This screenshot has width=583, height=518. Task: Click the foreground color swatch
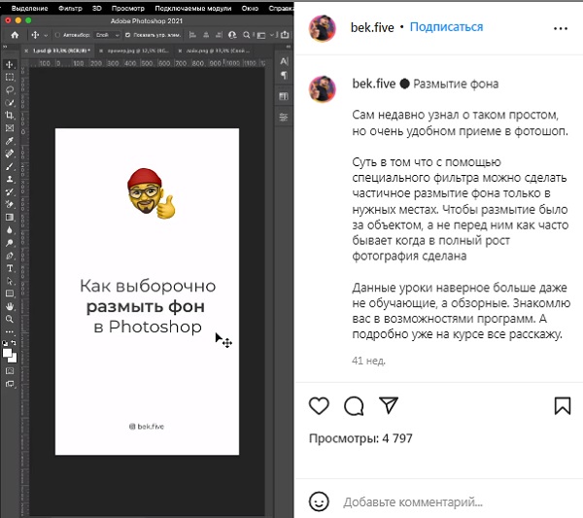(x=7, y=353)
